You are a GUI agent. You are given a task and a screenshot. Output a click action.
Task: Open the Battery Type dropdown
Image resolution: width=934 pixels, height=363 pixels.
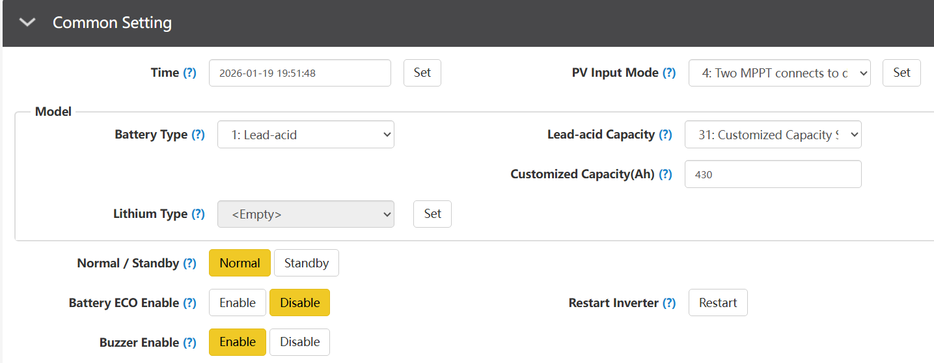pyautogui.click(x=305, y=135)
